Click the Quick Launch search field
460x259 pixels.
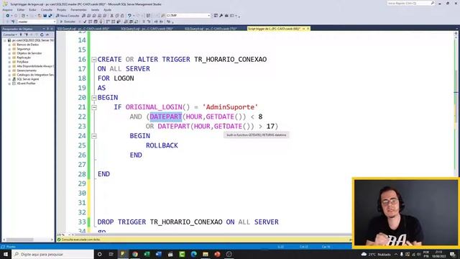pyautogui.click(x=410, y=3)
